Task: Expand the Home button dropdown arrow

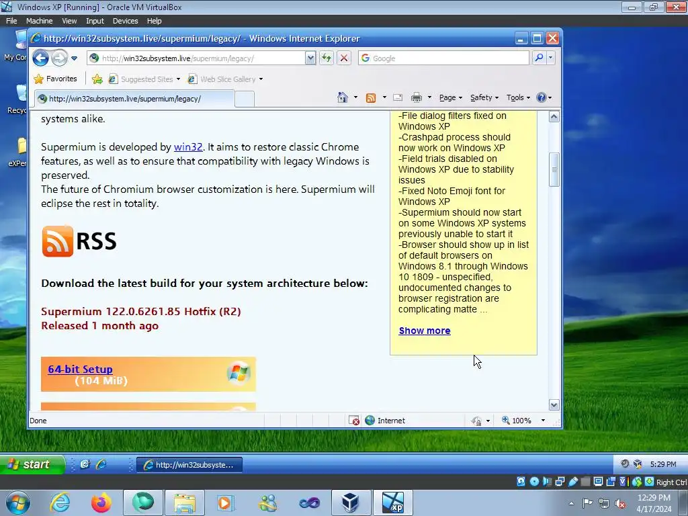Action: [x=355, y=97]
